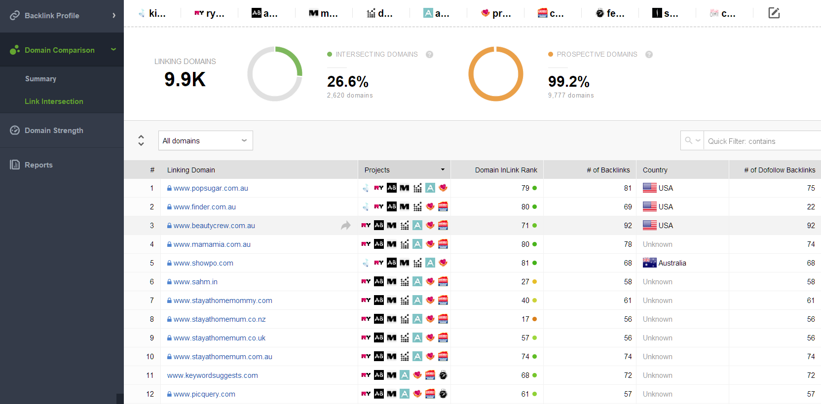821x404 pixels.
Task: Switch to the 's...' project tab
Action: pyautogui.click(x=665, y=13)
